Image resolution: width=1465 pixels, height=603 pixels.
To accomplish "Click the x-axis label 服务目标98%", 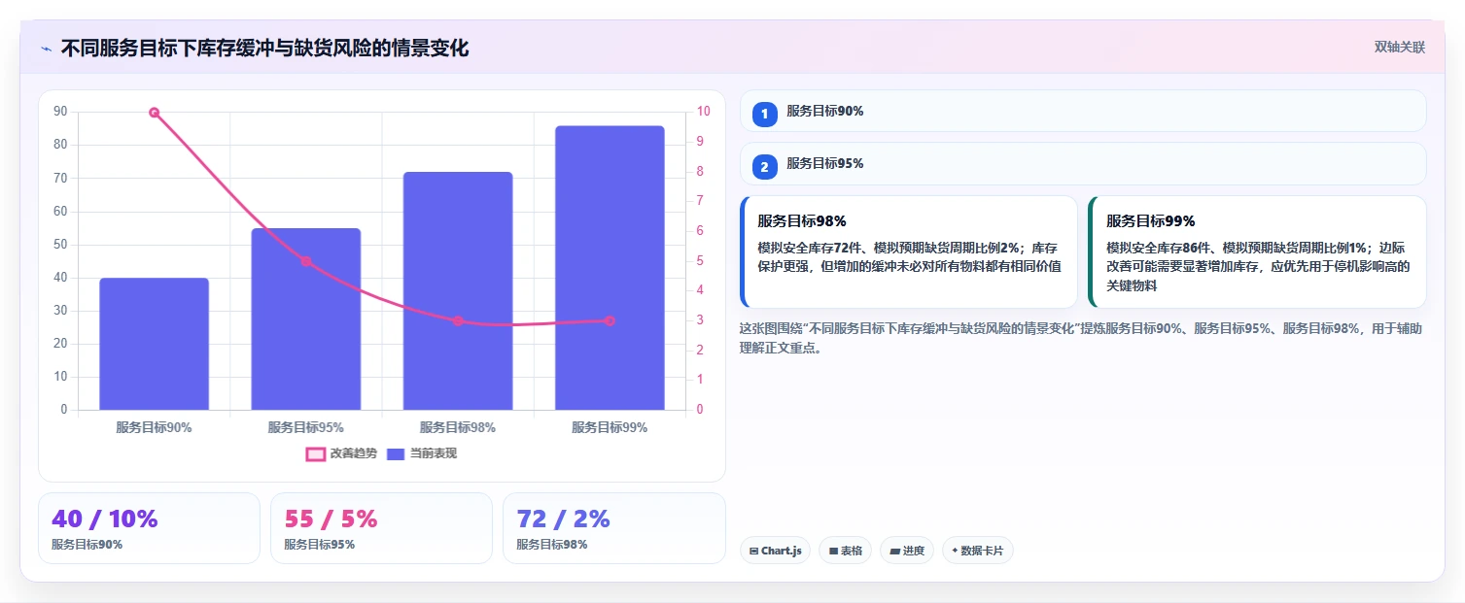I will point(458,427).
